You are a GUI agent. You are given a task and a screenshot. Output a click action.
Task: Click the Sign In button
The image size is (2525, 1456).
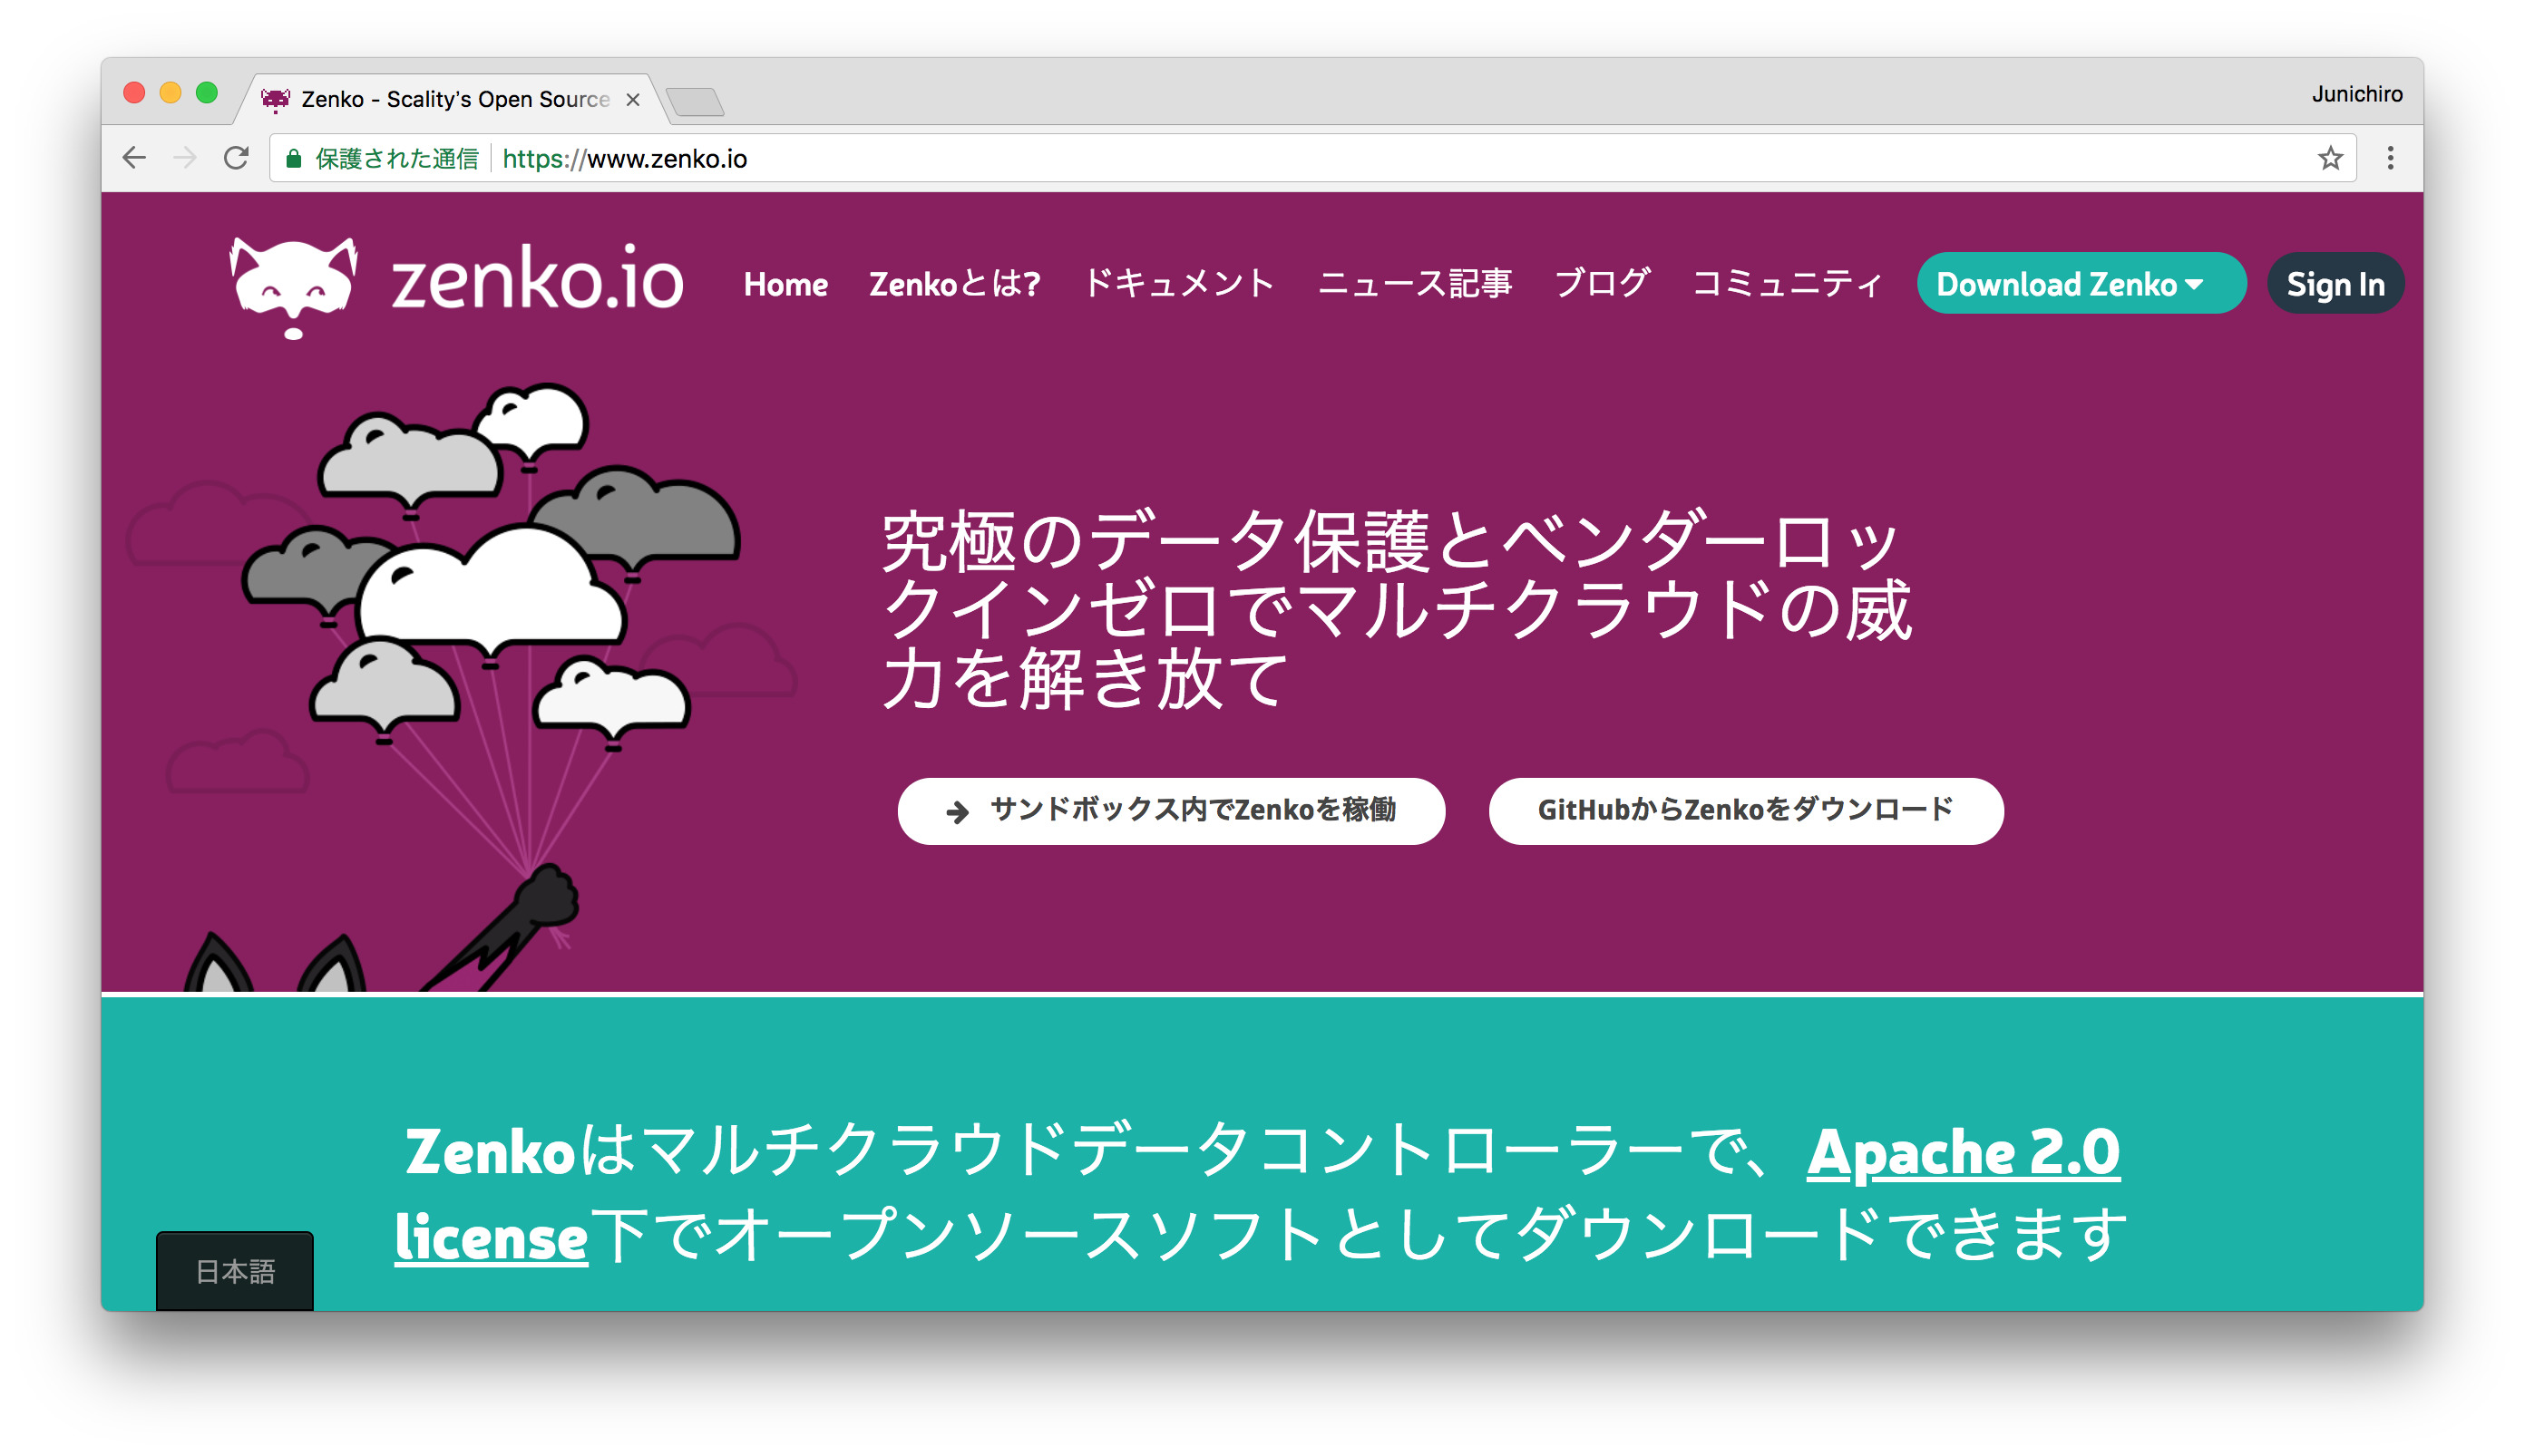point(2335,284)
